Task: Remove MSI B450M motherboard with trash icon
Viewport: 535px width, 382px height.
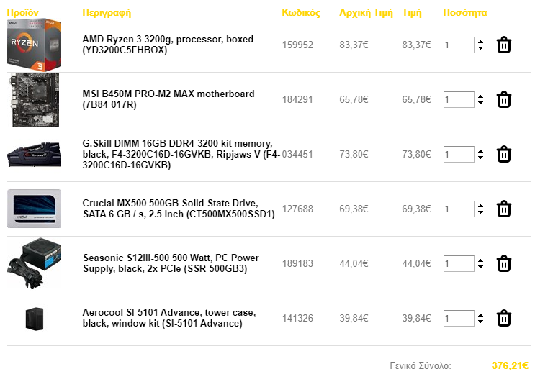Action: [x=503, y=99]
